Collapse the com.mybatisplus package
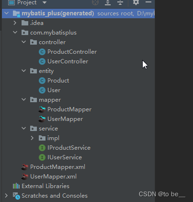 point(15,33)
